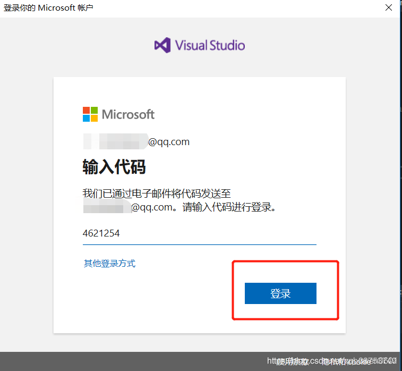Click the Microsoft four-color logo
The height and width of the screenshot is (371, 402).
90,114
